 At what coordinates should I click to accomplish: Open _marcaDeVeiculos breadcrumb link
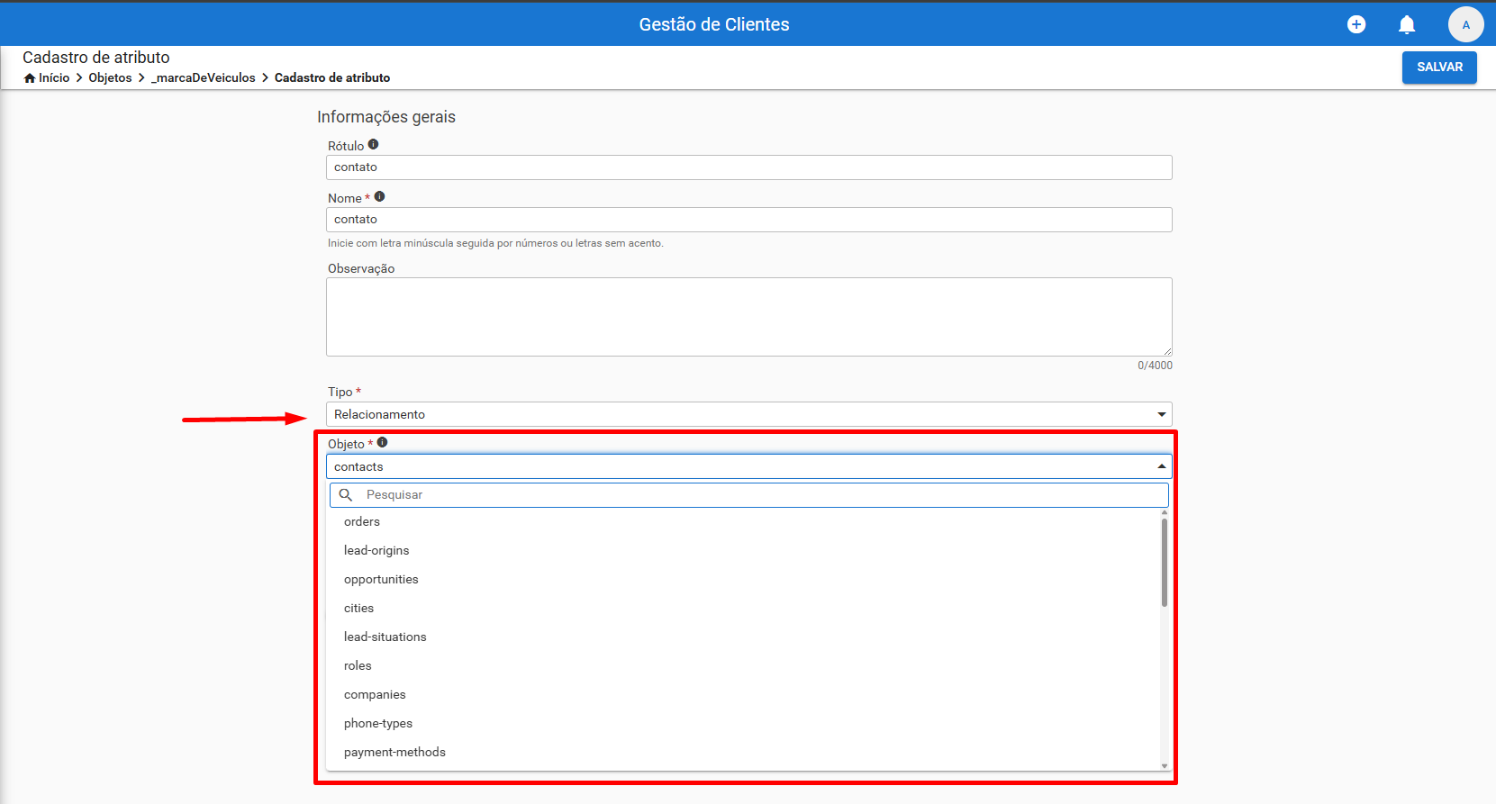(x=204, y=78)
